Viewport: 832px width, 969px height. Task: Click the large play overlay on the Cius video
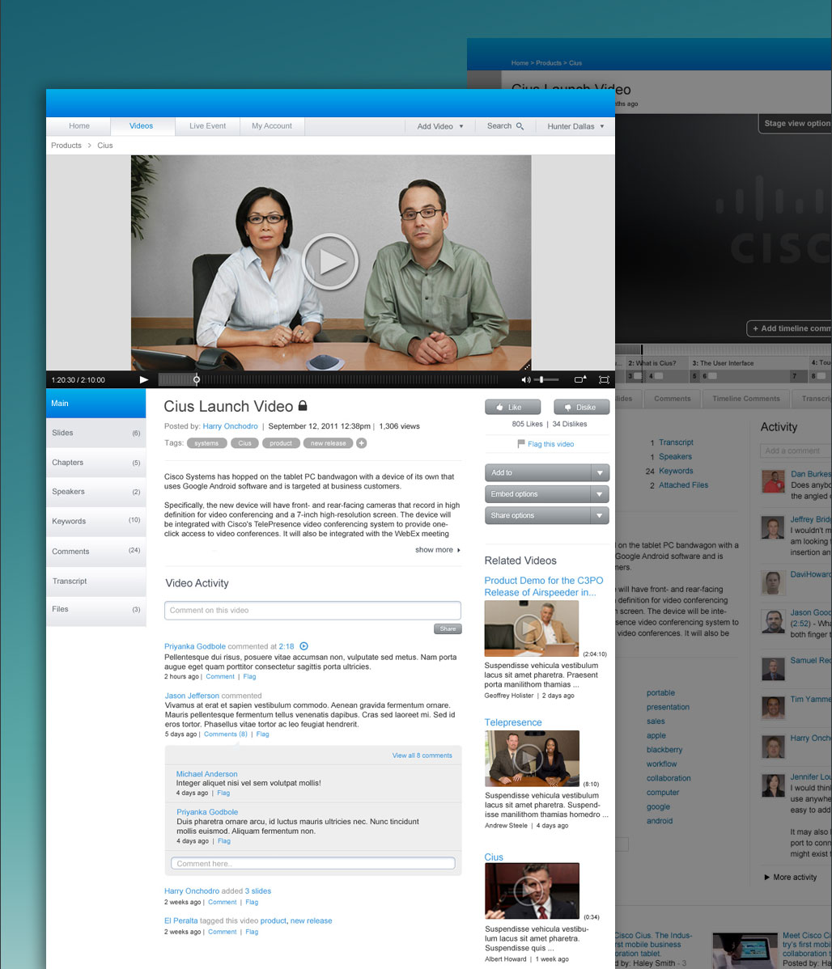(x=329, y=261)
